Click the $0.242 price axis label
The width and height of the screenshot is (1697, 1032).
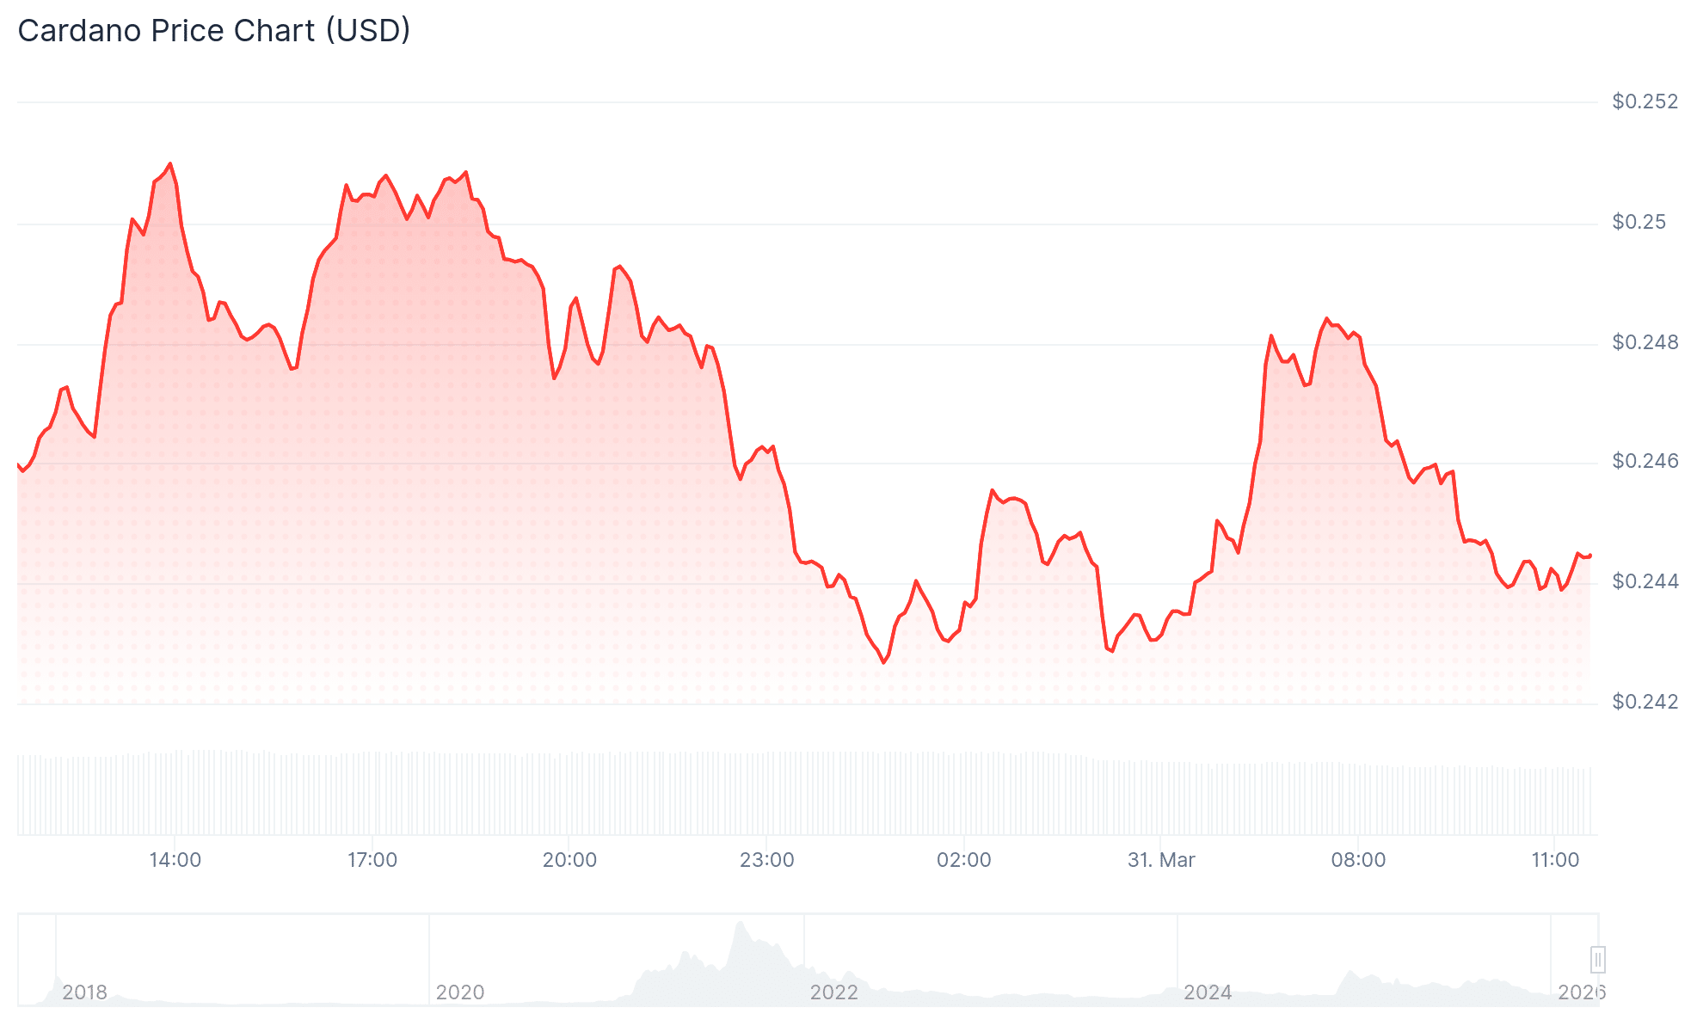coord(1645,702)
